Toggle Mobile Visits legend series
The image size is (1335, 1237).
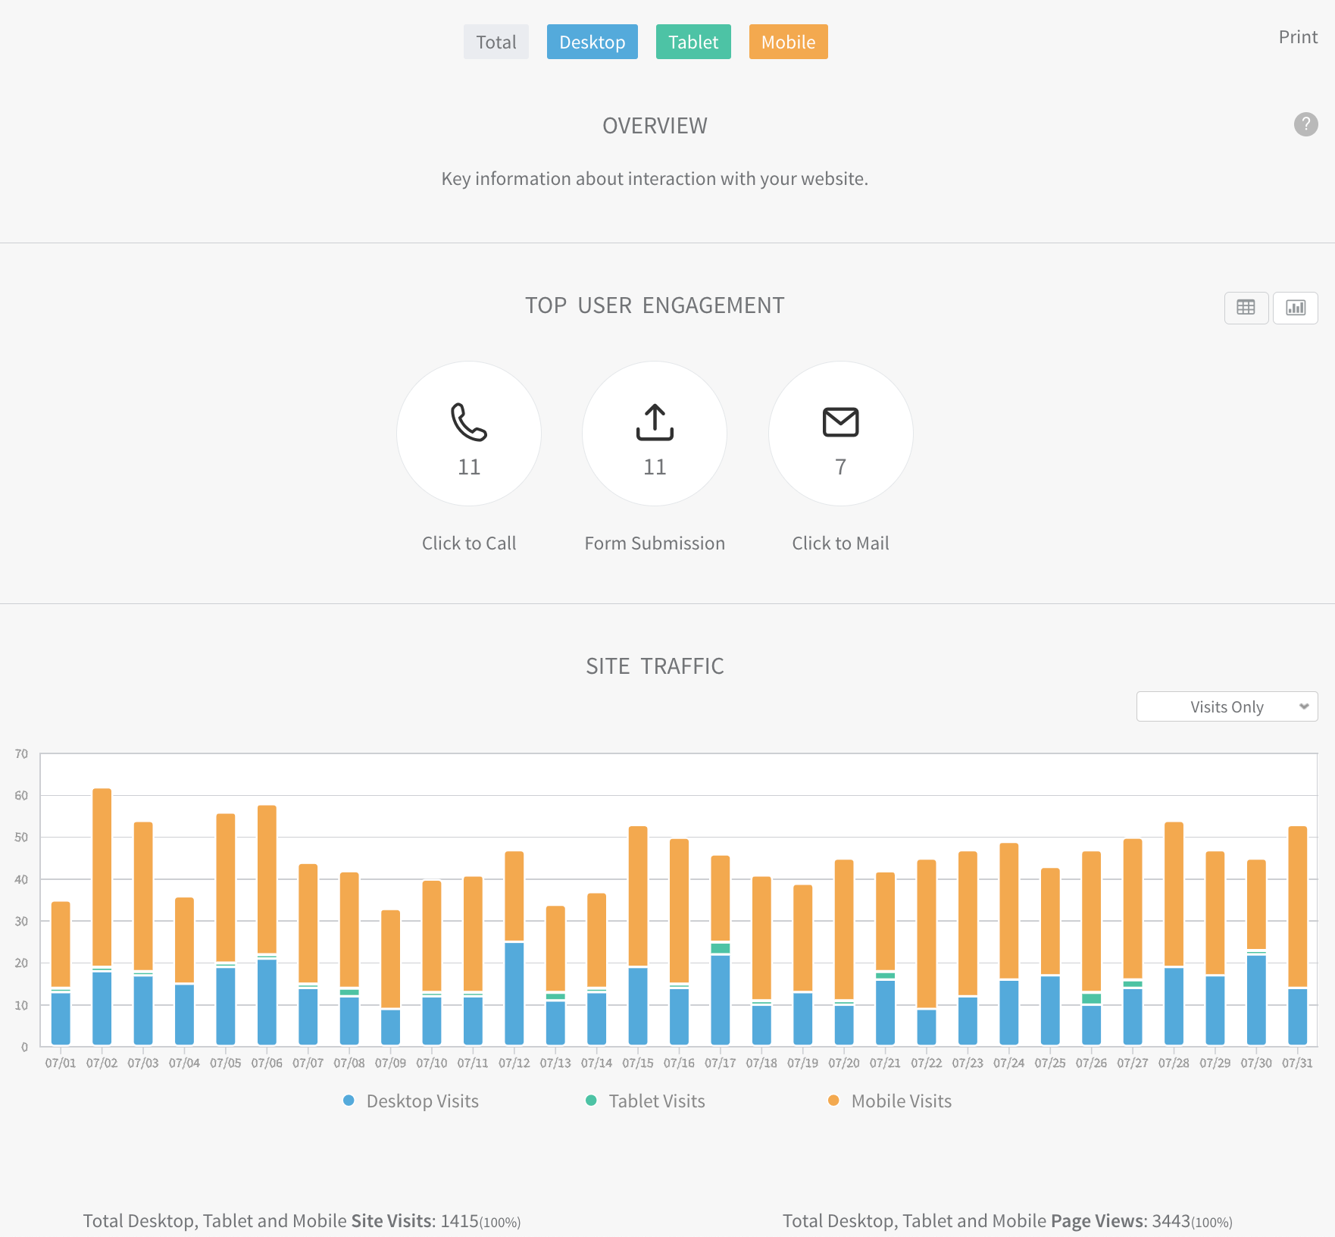900,1101
